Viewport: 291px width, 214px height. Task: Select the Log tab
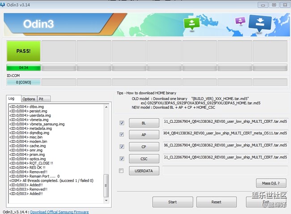(x=12, y=99)
